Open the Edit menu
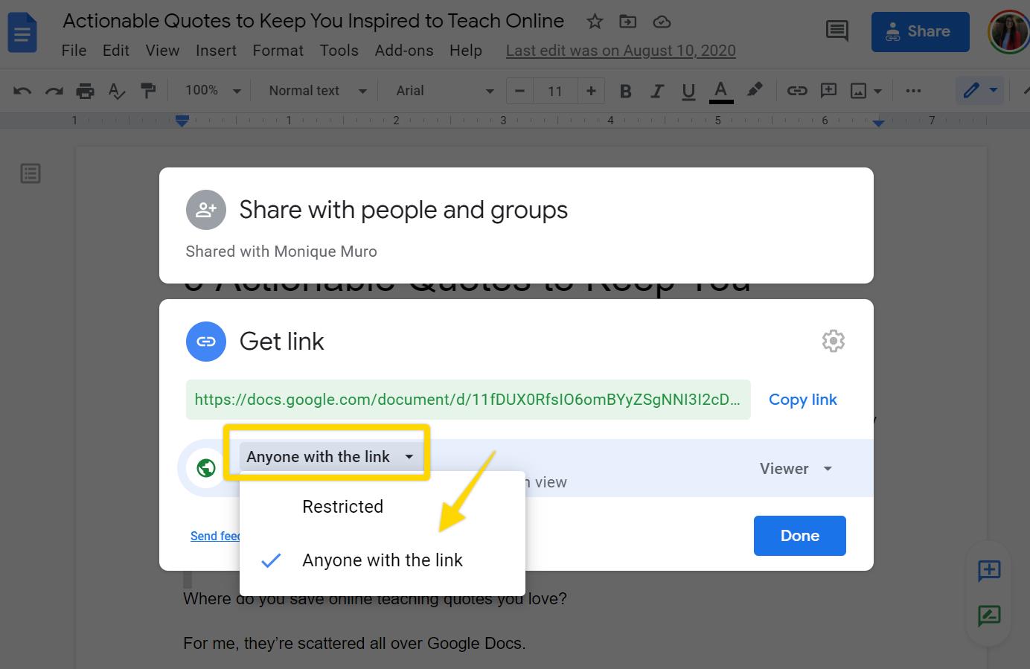The image size is (1030, 669). tap(116, 51)
